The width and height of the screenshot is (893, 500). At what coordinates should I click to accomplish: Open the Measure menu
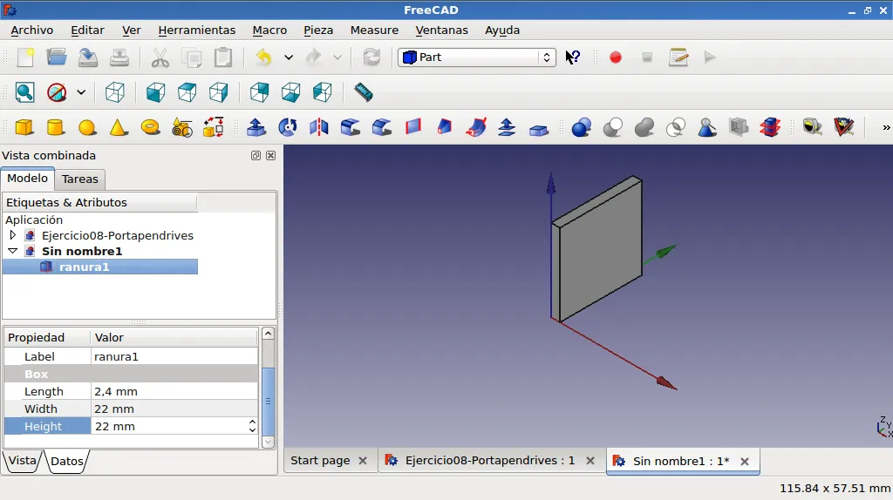(374, 30)
